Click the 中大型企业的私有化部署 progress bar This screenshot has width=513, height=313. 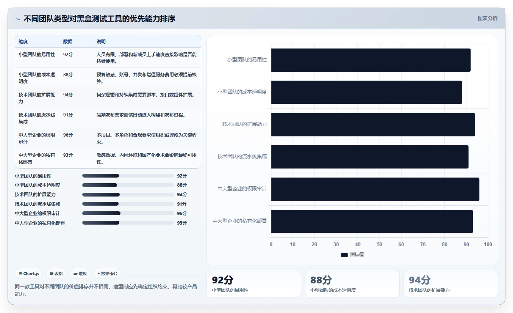(x=128, y=223)
